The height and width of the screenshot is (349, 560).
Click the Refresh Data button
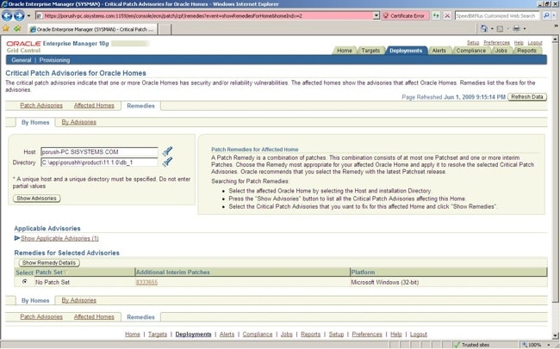(x=526, y=96)
